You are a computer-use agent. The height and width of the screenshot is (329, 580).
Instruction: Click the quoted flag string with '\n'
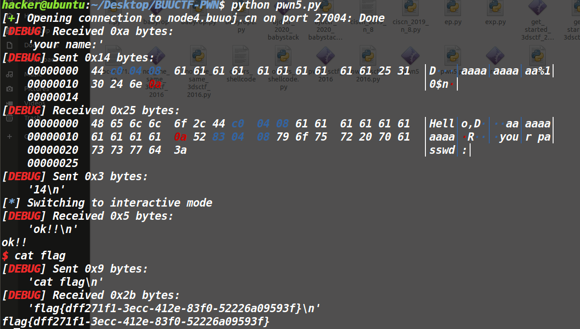click(174, 309)
